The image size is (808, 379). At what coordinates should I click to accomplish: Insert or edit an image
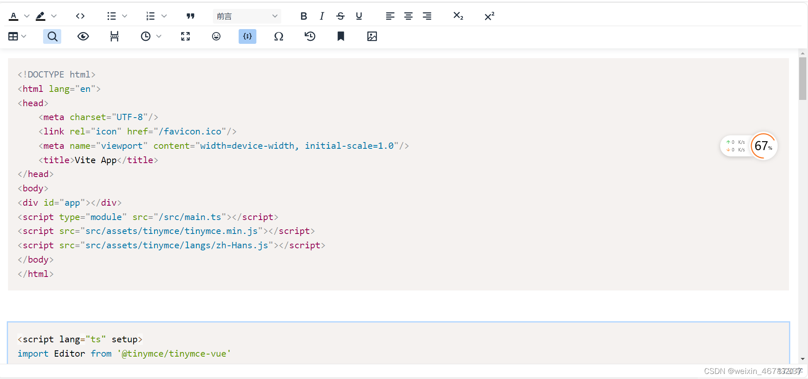click(372, 36)
